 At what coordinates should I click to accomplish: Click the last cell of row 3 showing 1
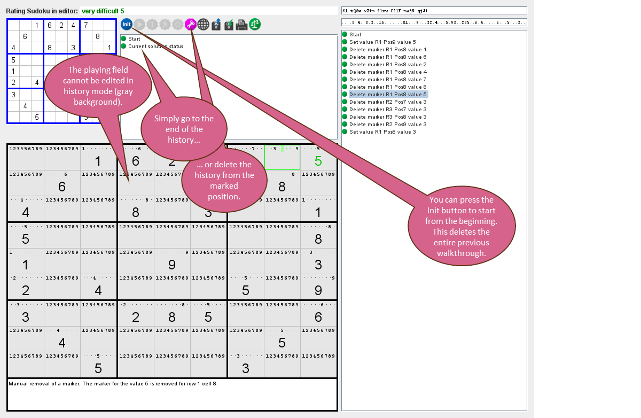click(318, 210)
